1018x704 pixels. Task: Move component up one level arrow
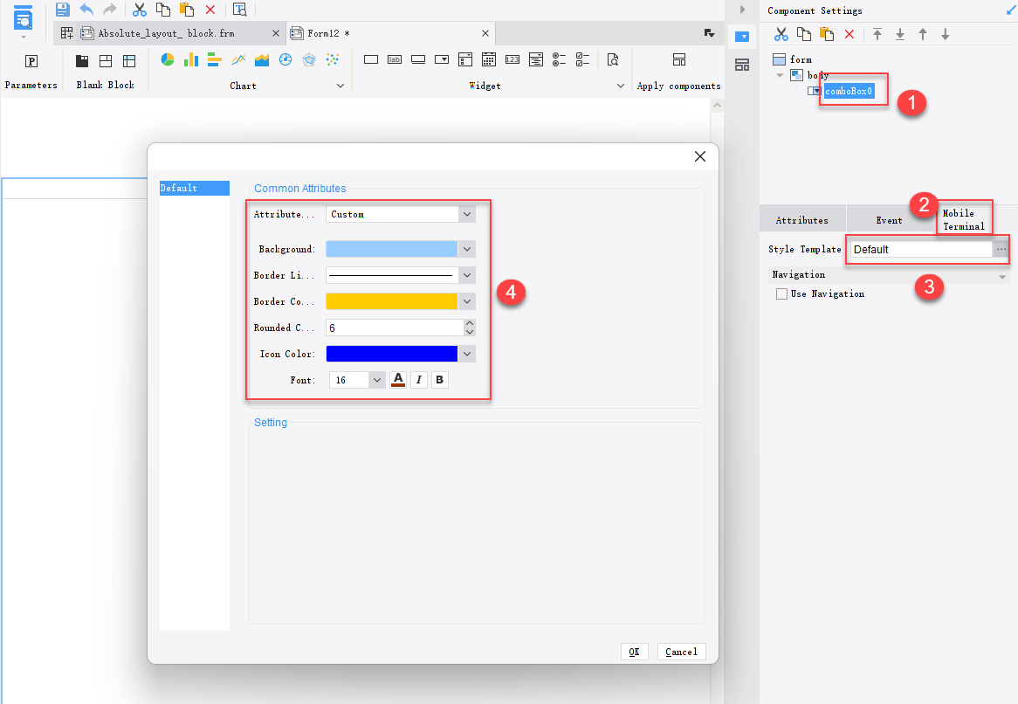coord(923,34)
